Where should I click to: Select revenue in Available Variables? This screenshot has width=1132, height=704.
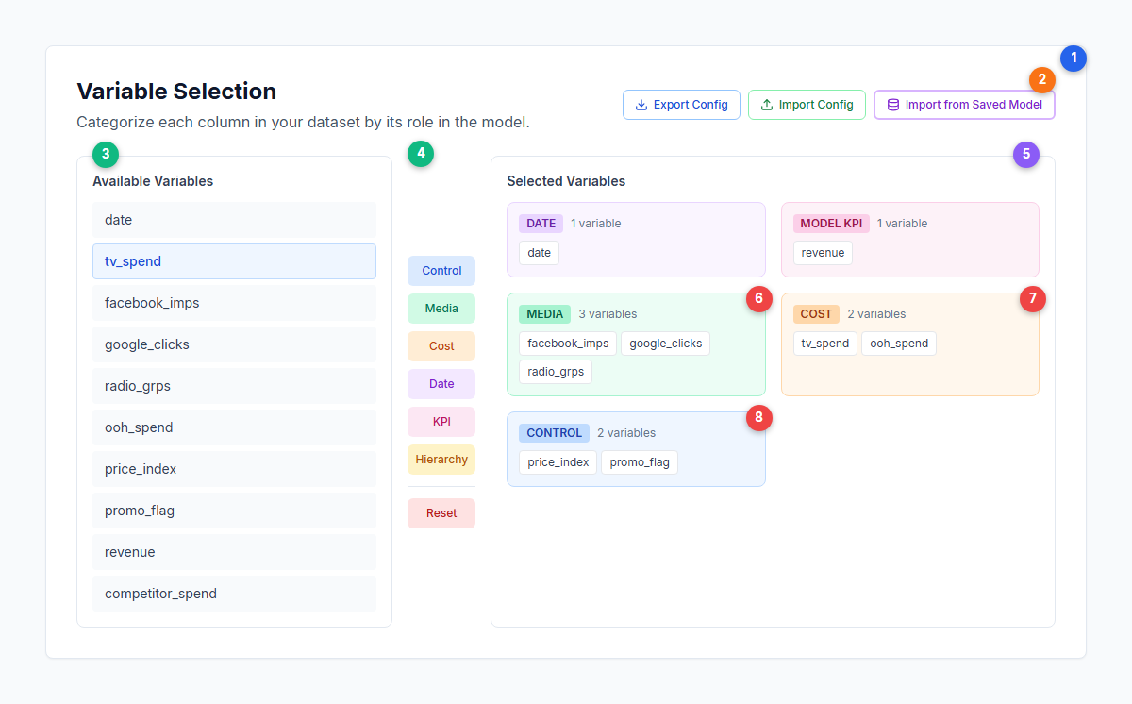(x=234, y=552)
